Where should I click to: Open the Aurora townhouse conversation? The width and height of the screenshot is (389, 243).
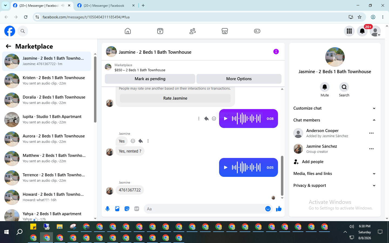[x=47, y=139]
